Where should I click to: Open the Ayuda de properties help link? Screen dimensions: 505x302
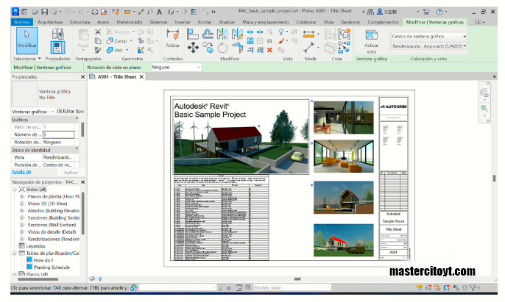click(x=21, y=172)
